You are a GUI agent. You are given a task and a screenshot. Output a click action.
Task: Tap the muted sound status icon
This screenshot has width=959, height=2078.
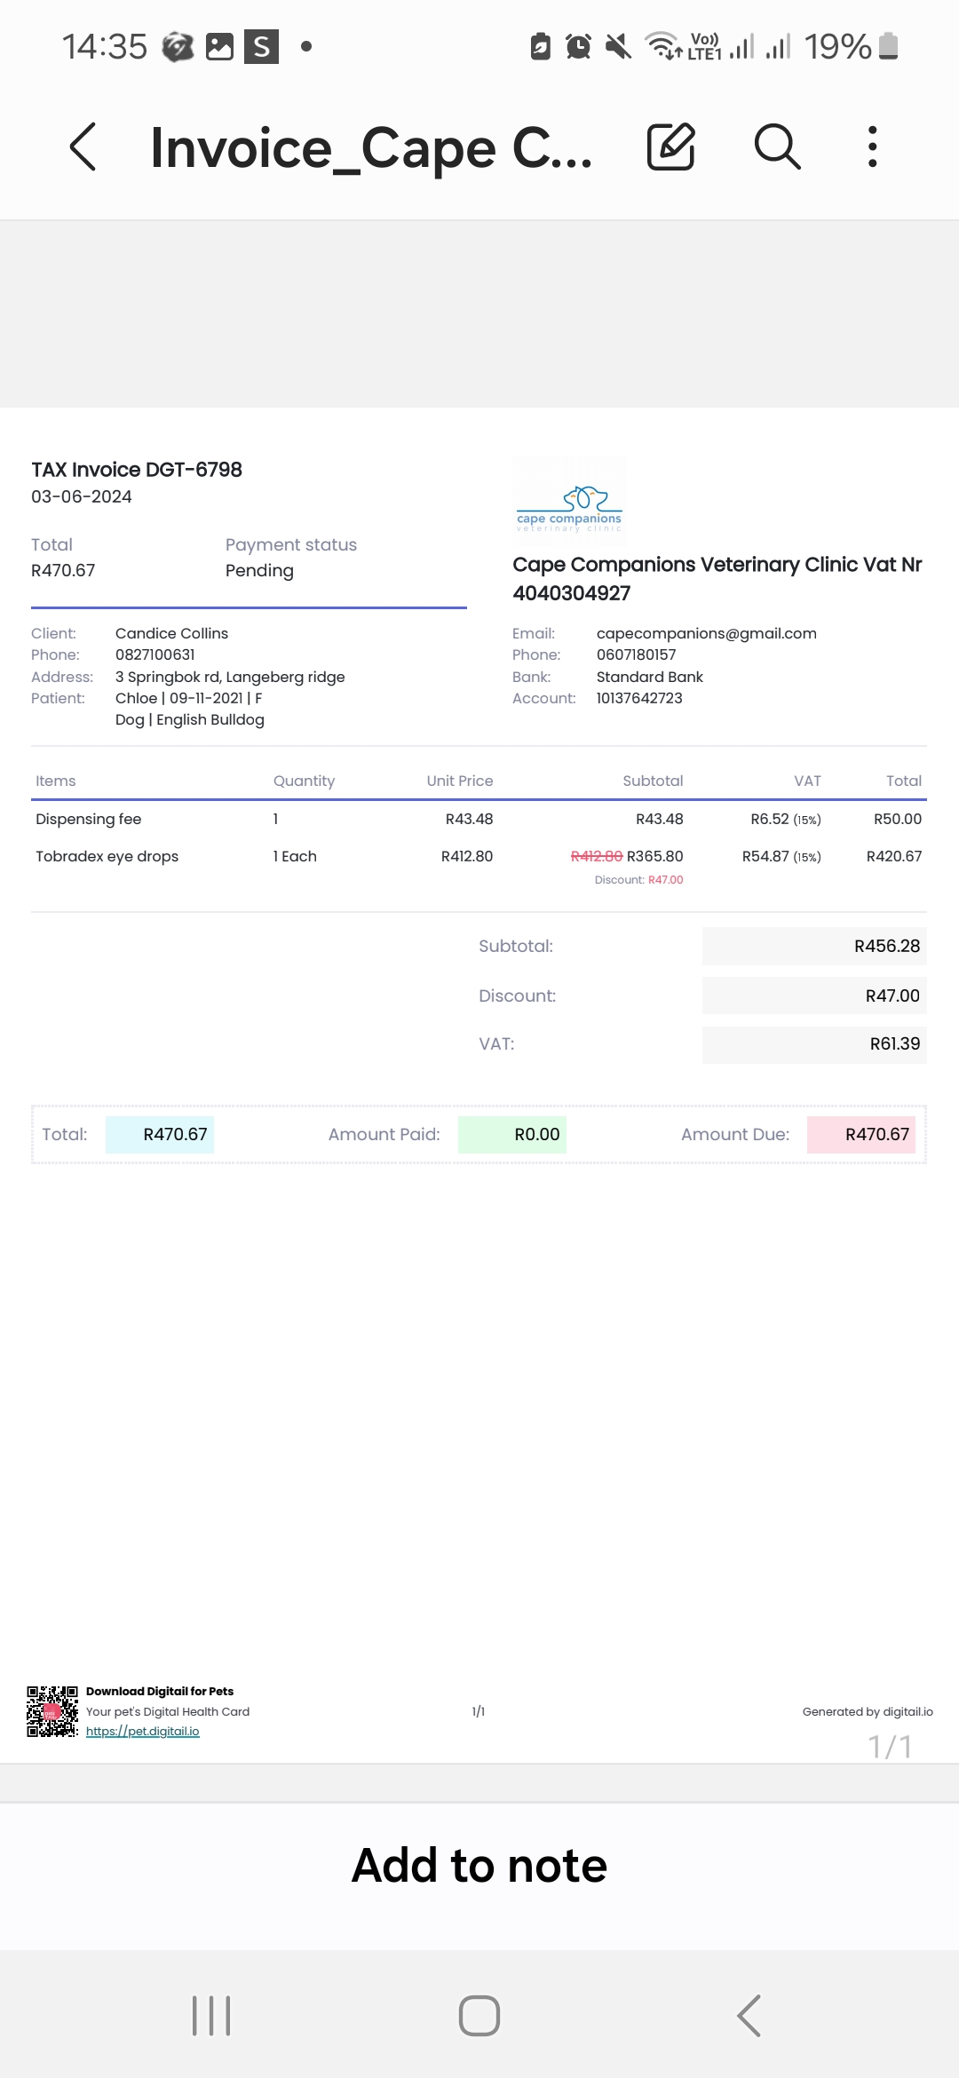tap(618, 46)
